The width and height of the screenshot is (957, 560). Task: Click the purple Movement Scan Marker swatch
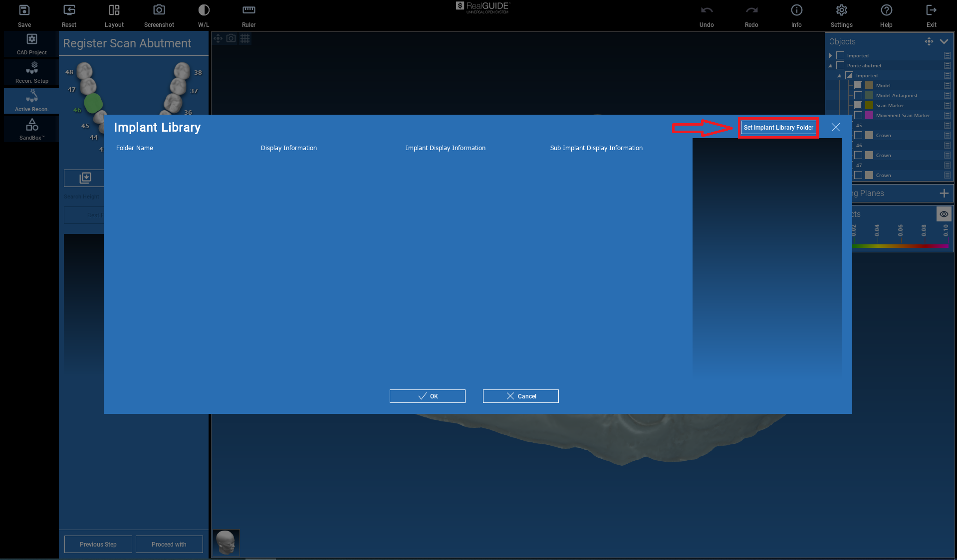pyautogui.click(x=869, y=115)
